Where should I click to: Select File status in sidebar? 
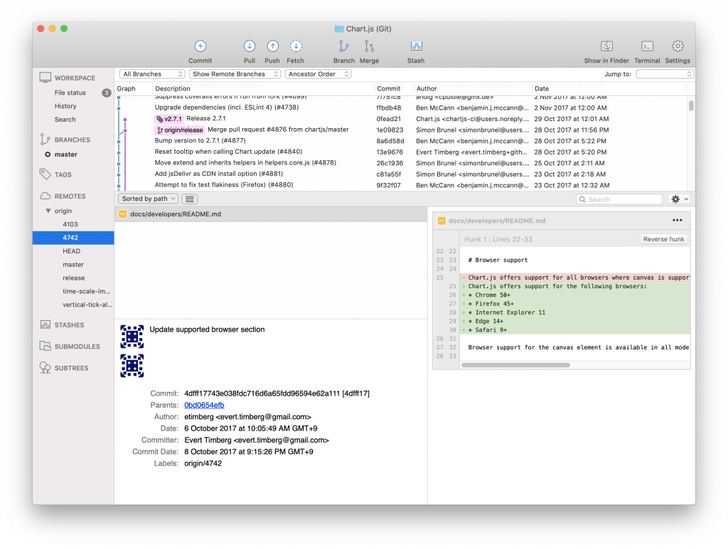[x=70, y=93]
